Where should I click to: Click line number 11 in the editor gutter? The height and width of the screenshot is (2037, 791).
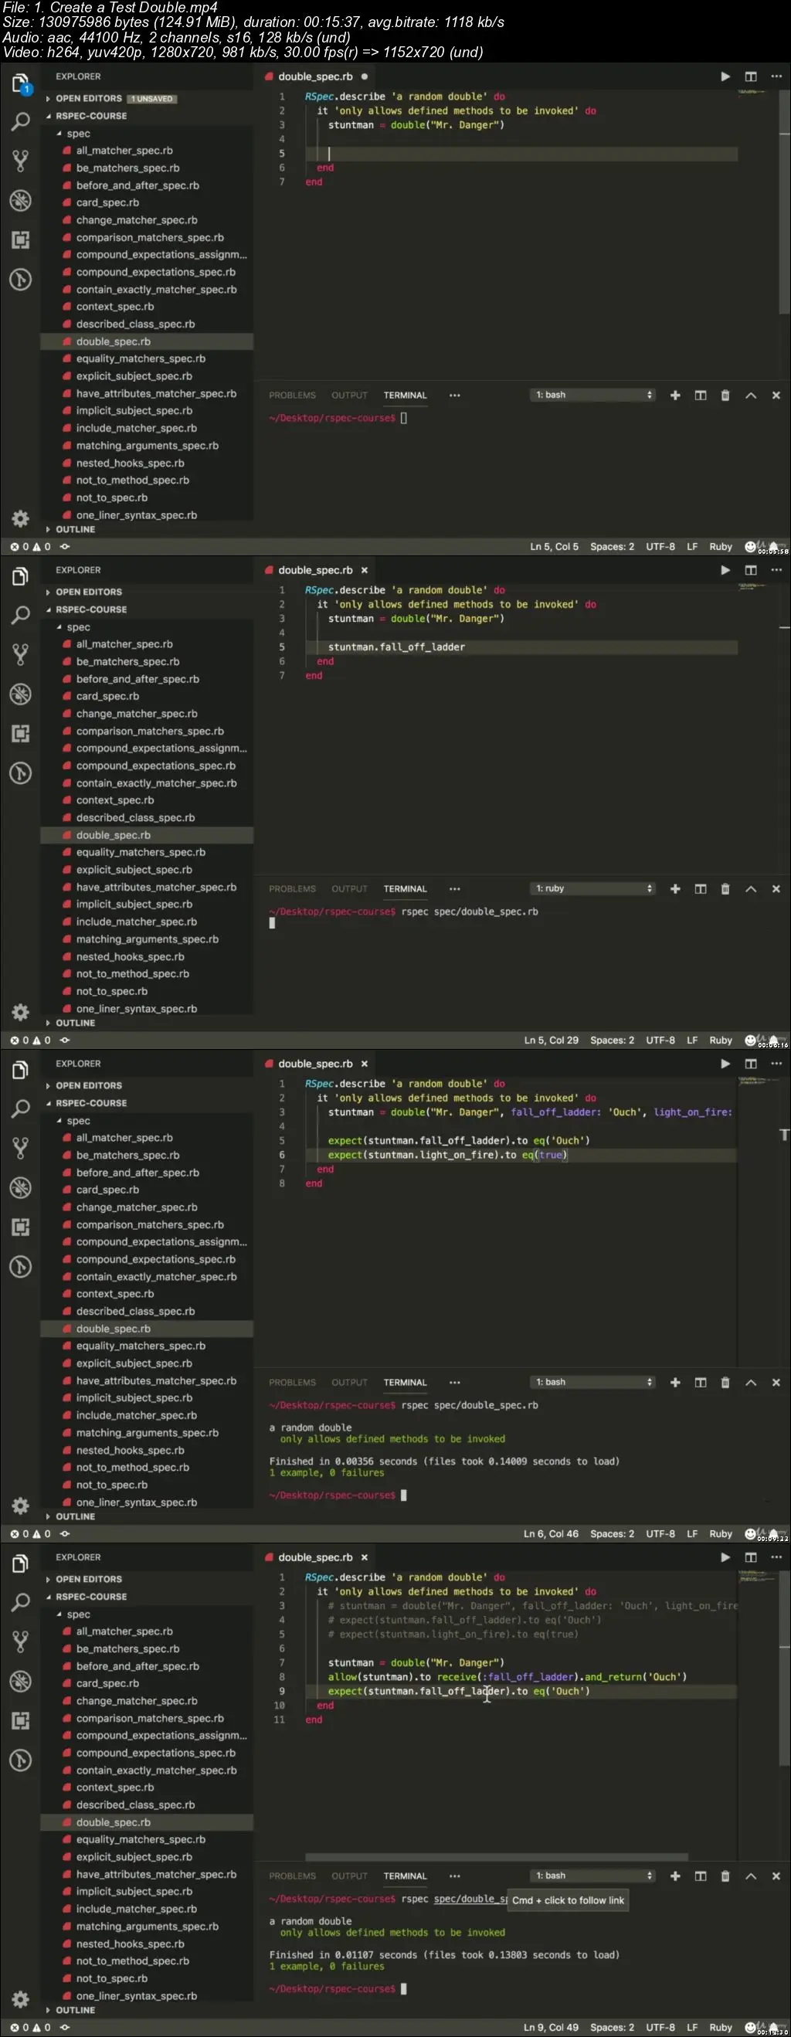(279, 1720)
